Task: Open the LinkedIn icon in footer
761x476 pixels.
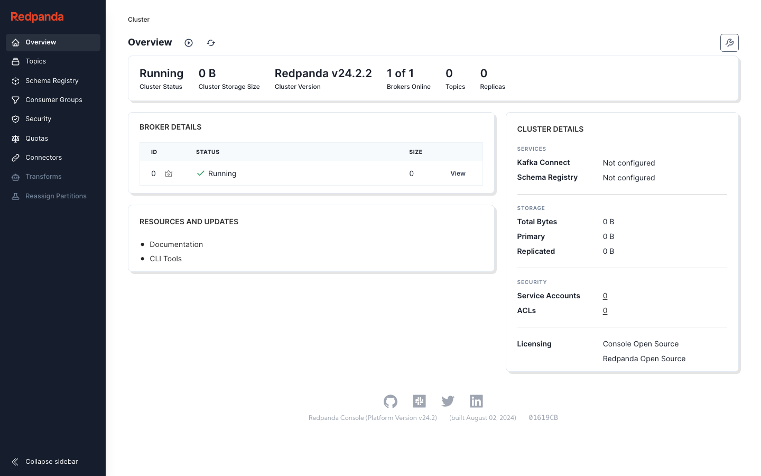Action: [476, 401]
